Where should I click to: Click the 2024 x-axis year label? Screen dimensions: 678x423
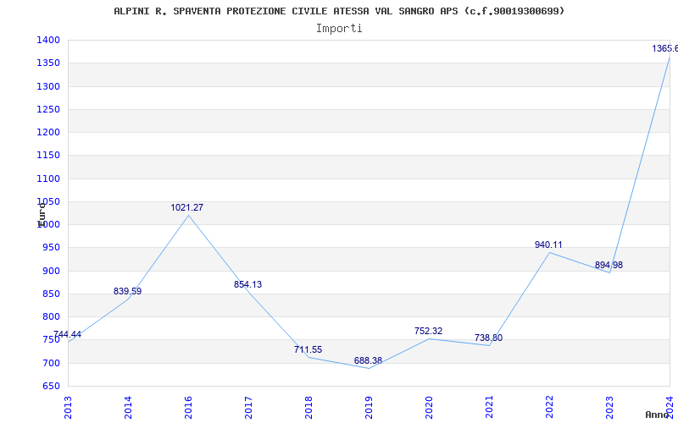click(670, 408)
